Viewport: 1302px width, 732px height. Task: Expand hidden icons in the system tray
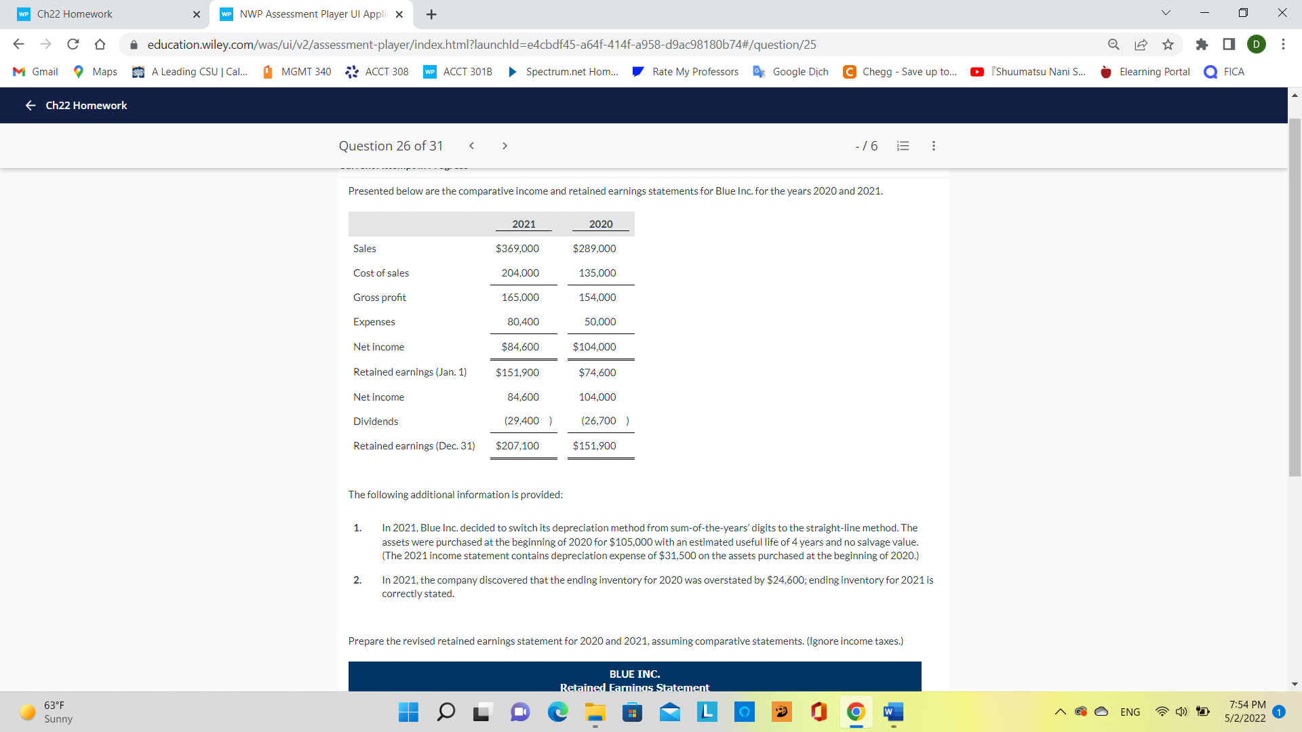click(x=1060, y=712)
